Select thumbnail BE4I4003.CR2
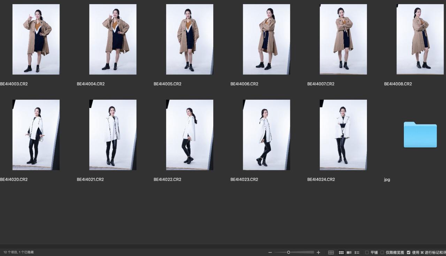Image resolution: width=446 pixels, height=256 pixels. click(36, 39)
